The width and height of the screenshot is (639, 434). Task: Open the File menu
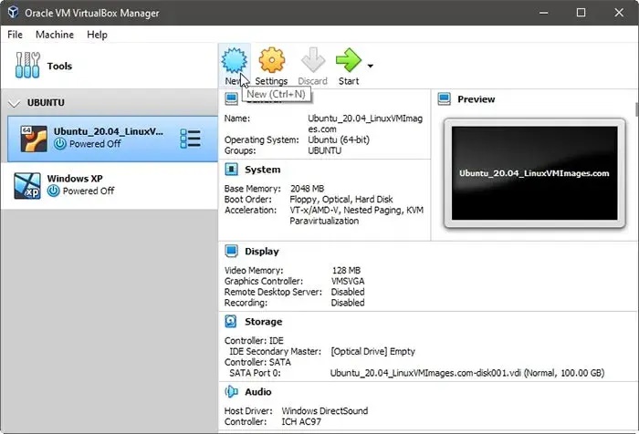[16, 35]
